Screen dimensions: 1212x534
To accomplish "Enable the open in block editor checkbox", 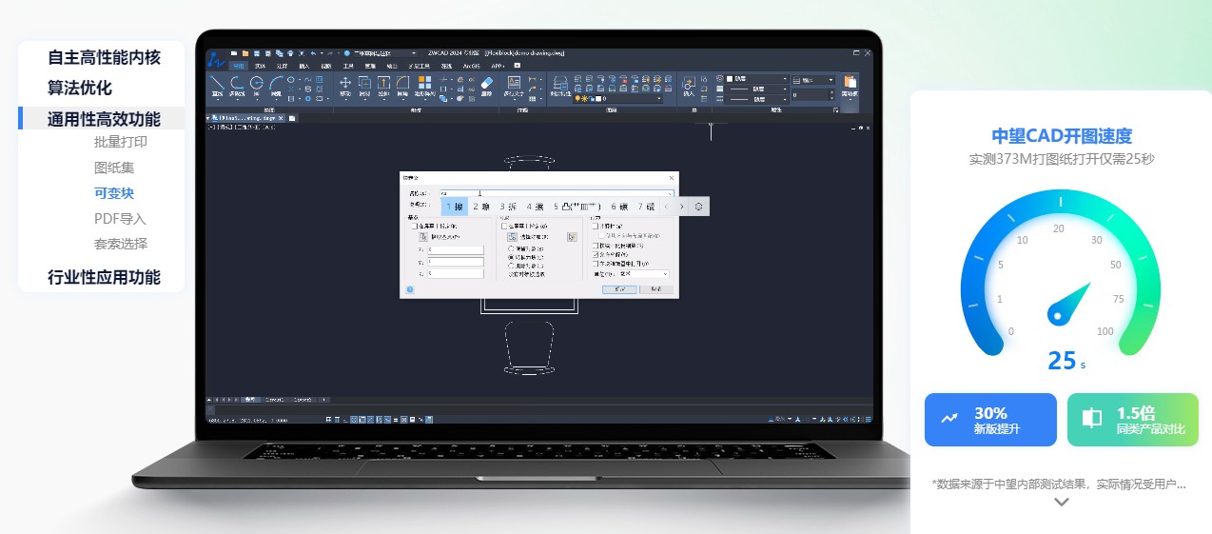I will [x=596, y=264].
